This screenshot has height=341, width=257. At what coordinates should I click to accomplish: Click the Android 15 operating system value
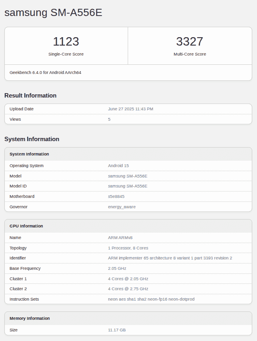coord(118,166)
